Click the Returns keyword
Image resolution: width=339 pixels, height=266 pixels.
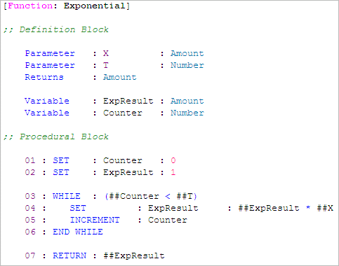click(44, 77)
